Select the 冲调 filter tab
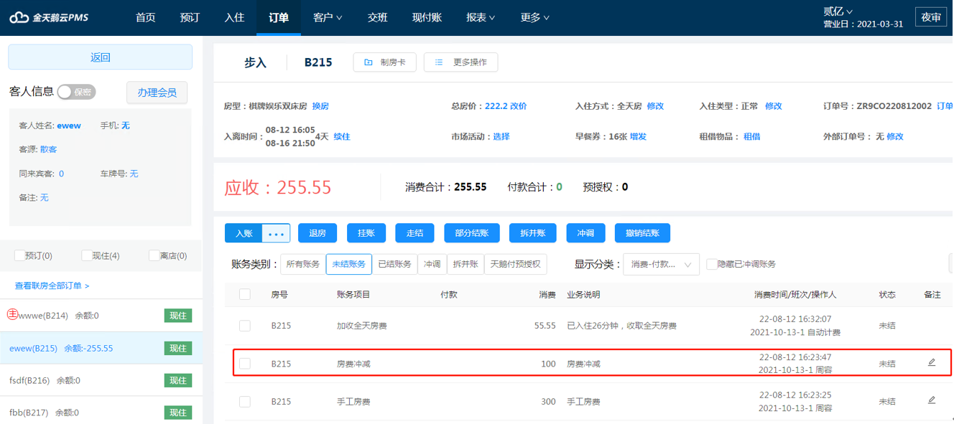This screenshot has height=424, width=954. (432, 264)
